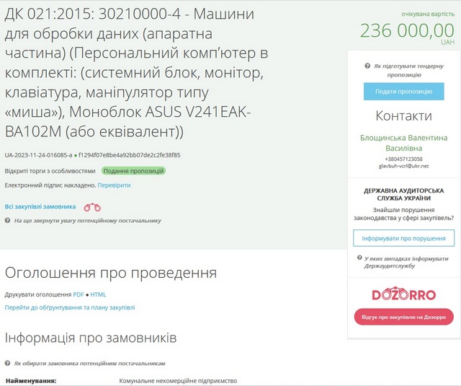Image resolution: width=461 pixels, height=386 pixels.
Task: Open Як обирати замовника потенційним постачальникам hint
Action: tap(89, 364)
